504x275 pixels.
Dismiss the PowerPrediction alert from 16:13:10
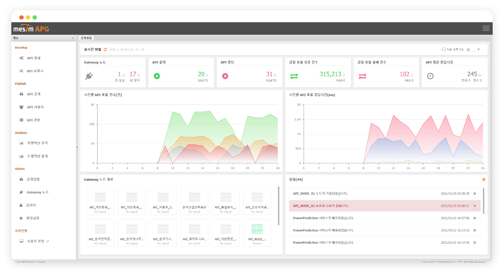click(x=475, y=230)
